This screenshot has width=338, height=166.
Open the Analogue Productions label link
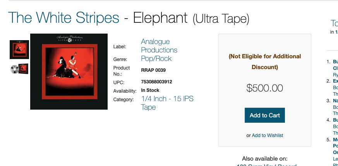pyautogui.click(x=159, y=46)
